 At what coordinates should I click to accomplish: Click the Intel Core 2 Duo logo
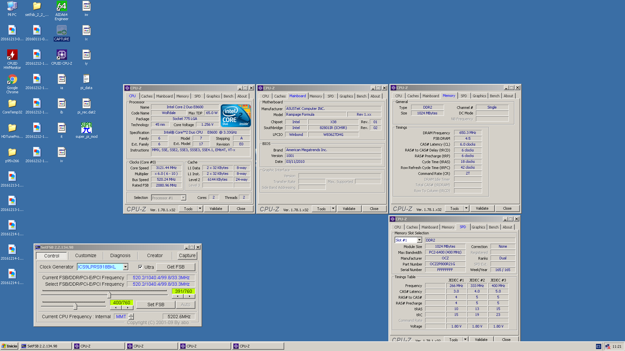(236, 115)
